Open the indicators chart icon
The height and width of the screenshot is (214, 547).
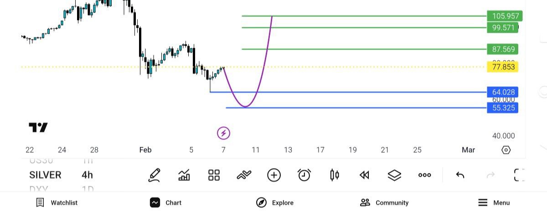click(184, 175)
